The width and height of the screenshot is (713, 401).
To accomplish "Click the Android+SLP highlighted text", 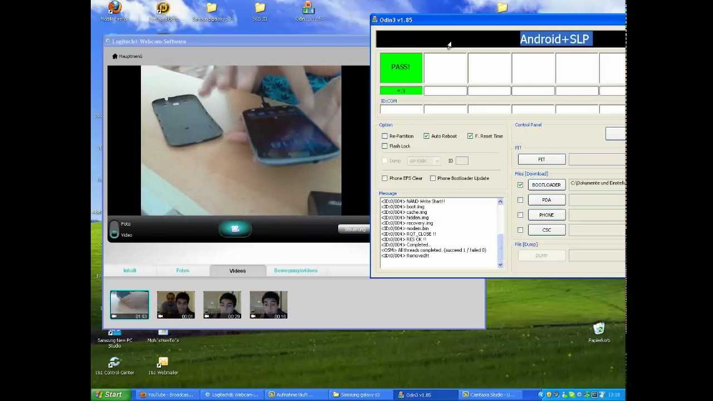I will pyautogui.click(x=555, y=39).
